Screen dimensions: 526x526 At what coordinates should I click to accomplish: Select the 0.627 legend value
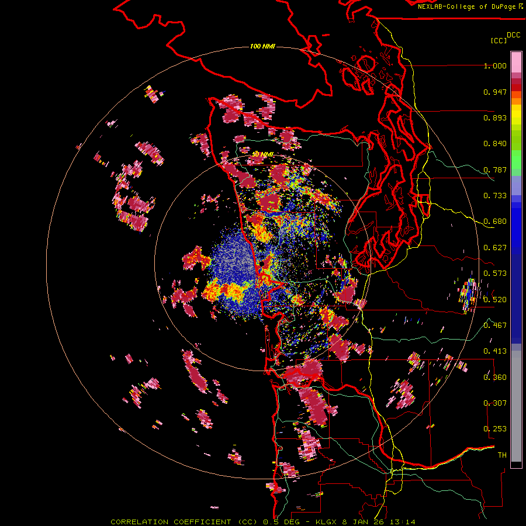495,248
